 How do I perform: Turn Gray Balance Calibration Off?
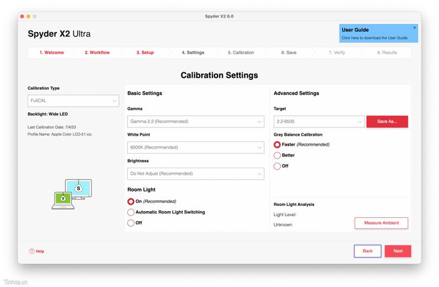click(x=277, y=166)
